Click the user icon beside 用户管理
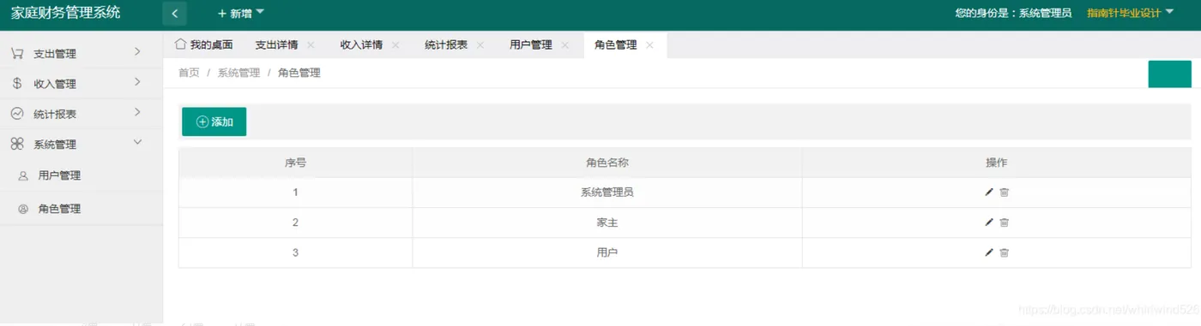This screenshot has width=1201, height=326. click(x=23, y=176)
